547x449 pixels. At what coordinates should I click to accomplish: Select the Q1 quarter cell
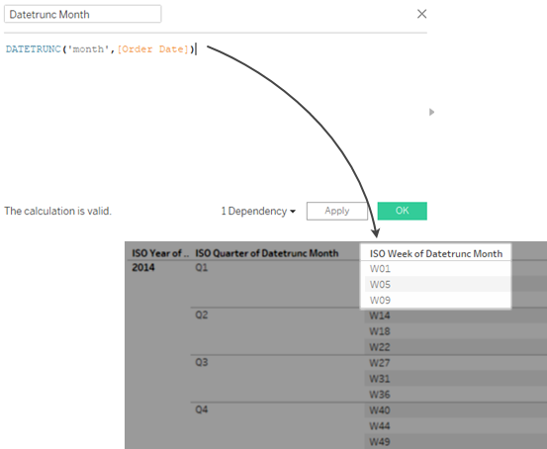pos(201,268)
